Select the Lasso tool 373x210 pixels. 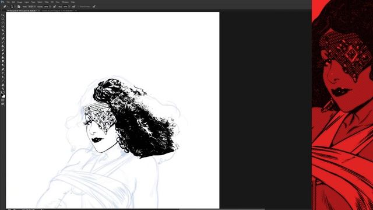tap(3, 23)
